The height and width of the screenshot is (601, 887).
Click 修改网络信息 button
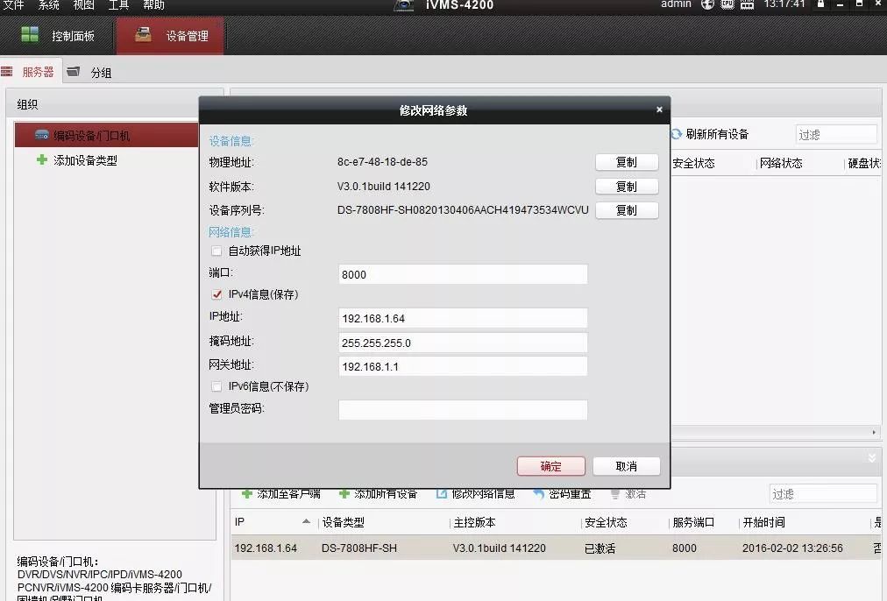tap(476, 494)
